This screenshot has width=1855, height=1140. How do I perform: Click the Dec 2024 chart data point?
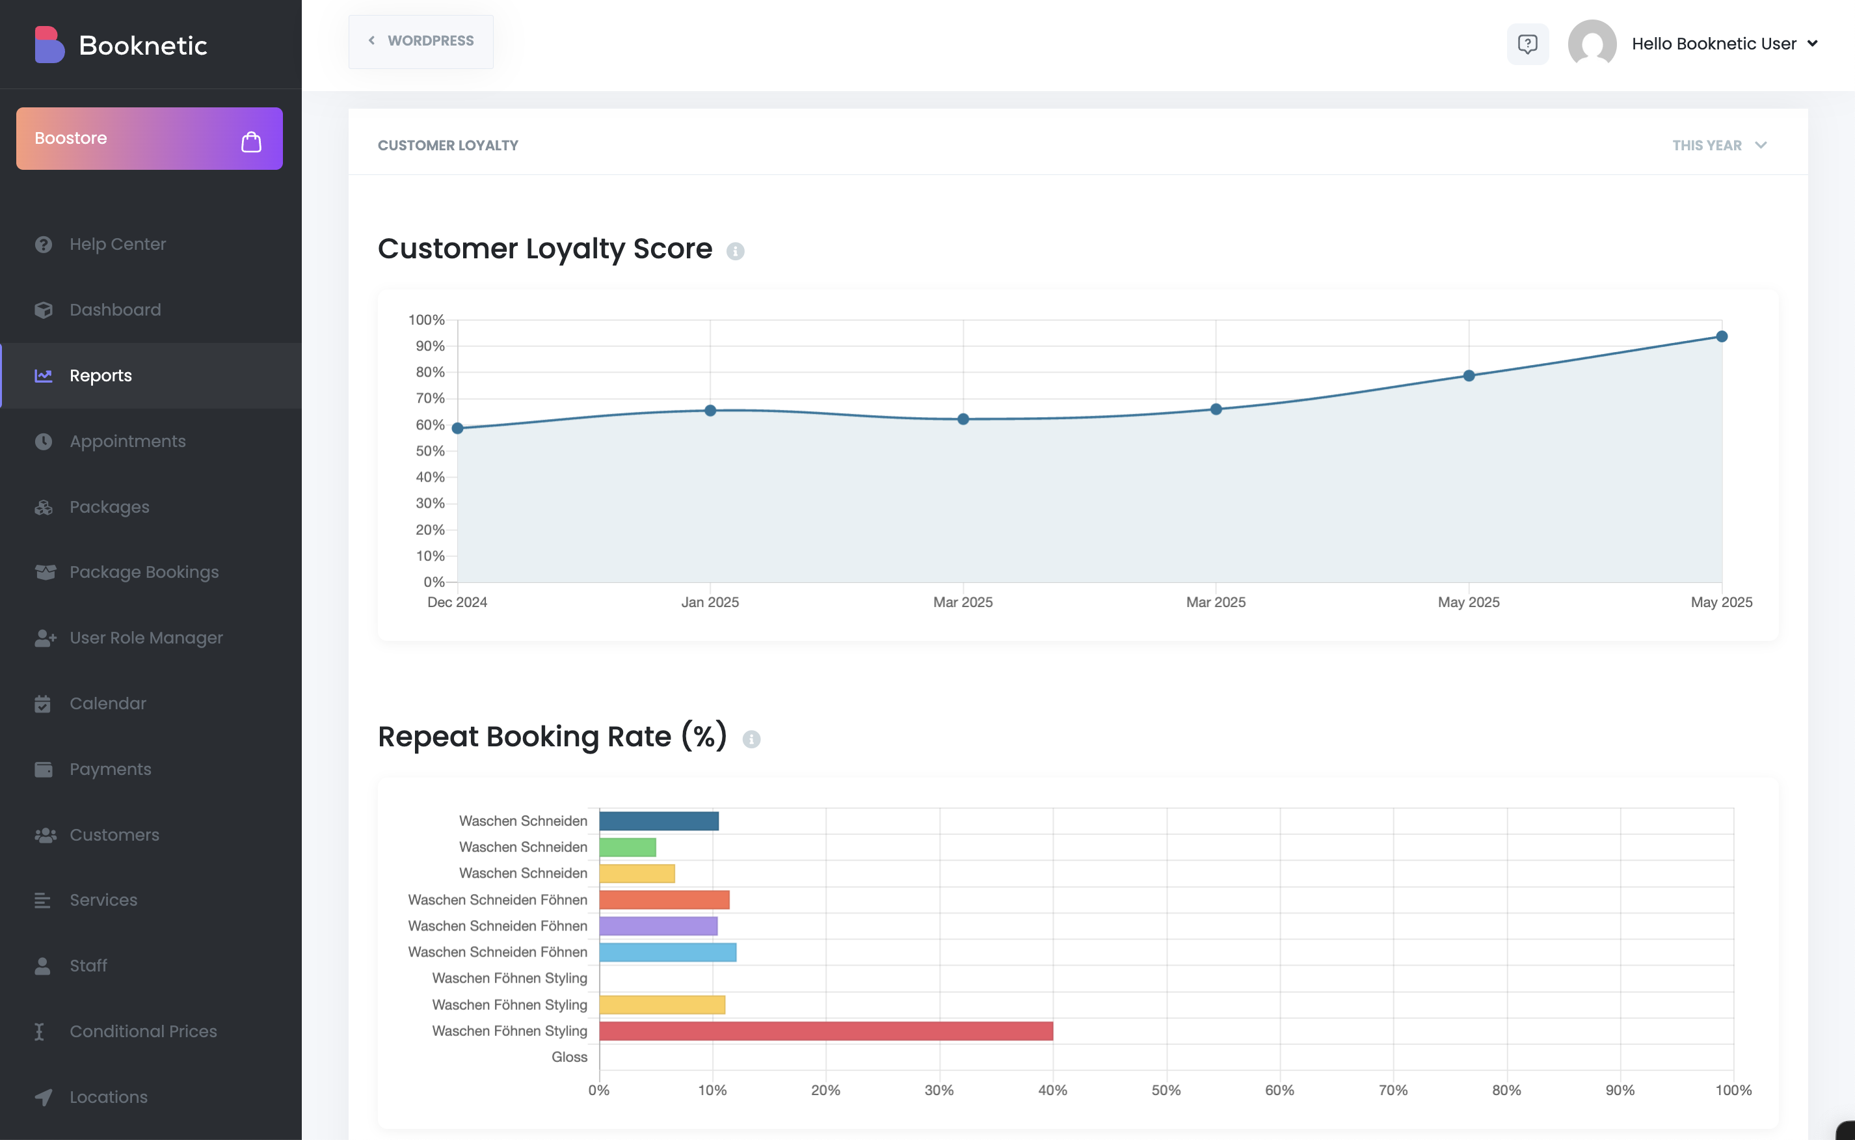457,428
